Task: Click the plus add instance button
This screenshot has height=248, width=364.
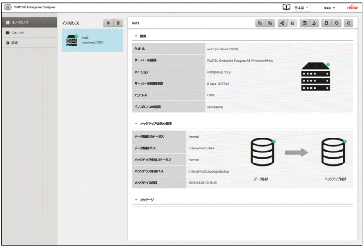Action: coord(108,23)
